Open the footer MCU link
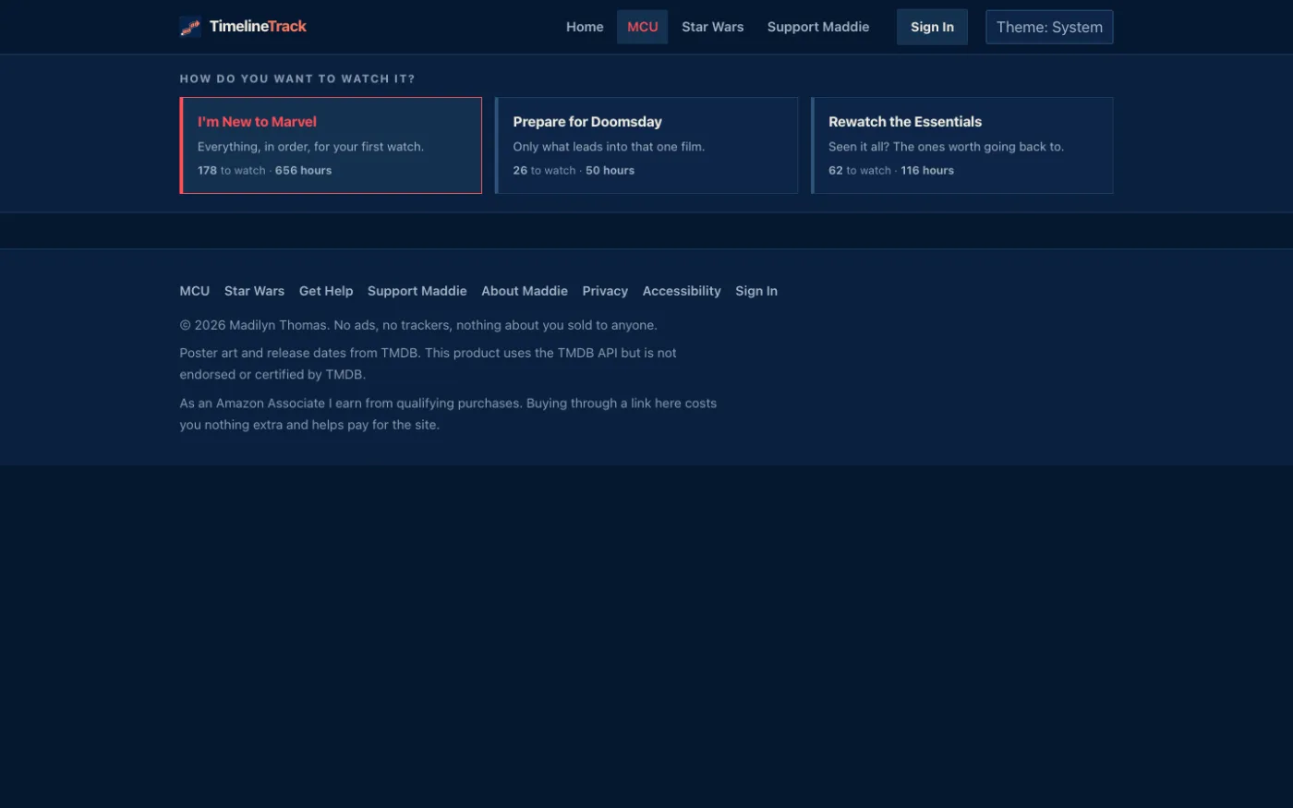Image resolution: width=1293 pixels, height=808 pixels. (195, 291)
